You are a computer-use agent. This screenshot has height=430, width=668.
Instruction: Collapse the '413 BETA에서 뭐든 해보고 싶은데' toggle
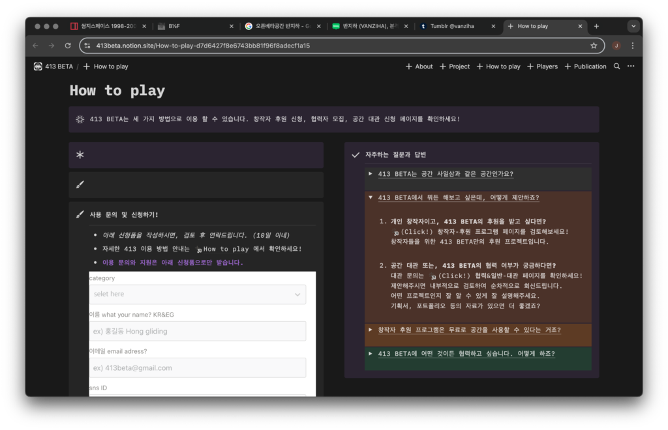(x=371, y=197)
